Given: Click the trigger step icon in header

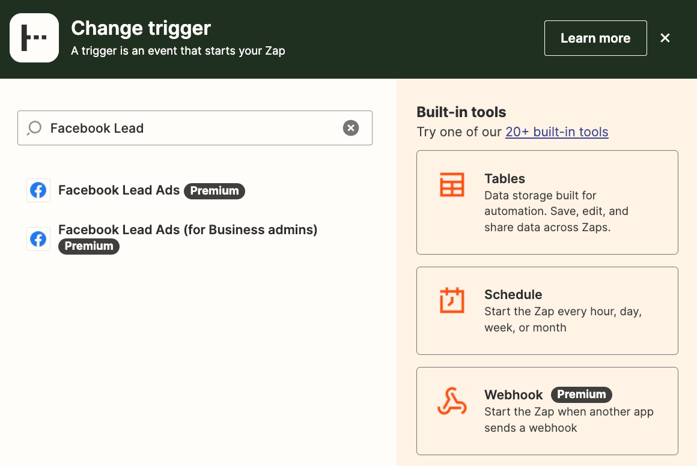Looking at the screenshot, I should coord(34,38).
